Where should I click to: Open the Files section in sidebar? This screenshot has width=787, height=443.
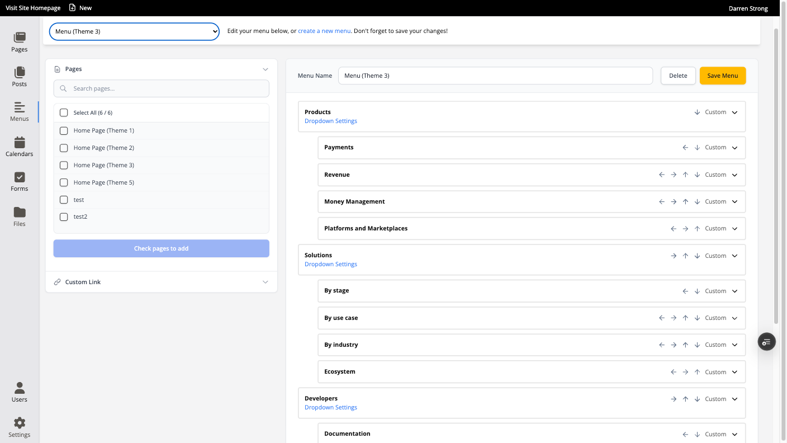coord(20,216)
